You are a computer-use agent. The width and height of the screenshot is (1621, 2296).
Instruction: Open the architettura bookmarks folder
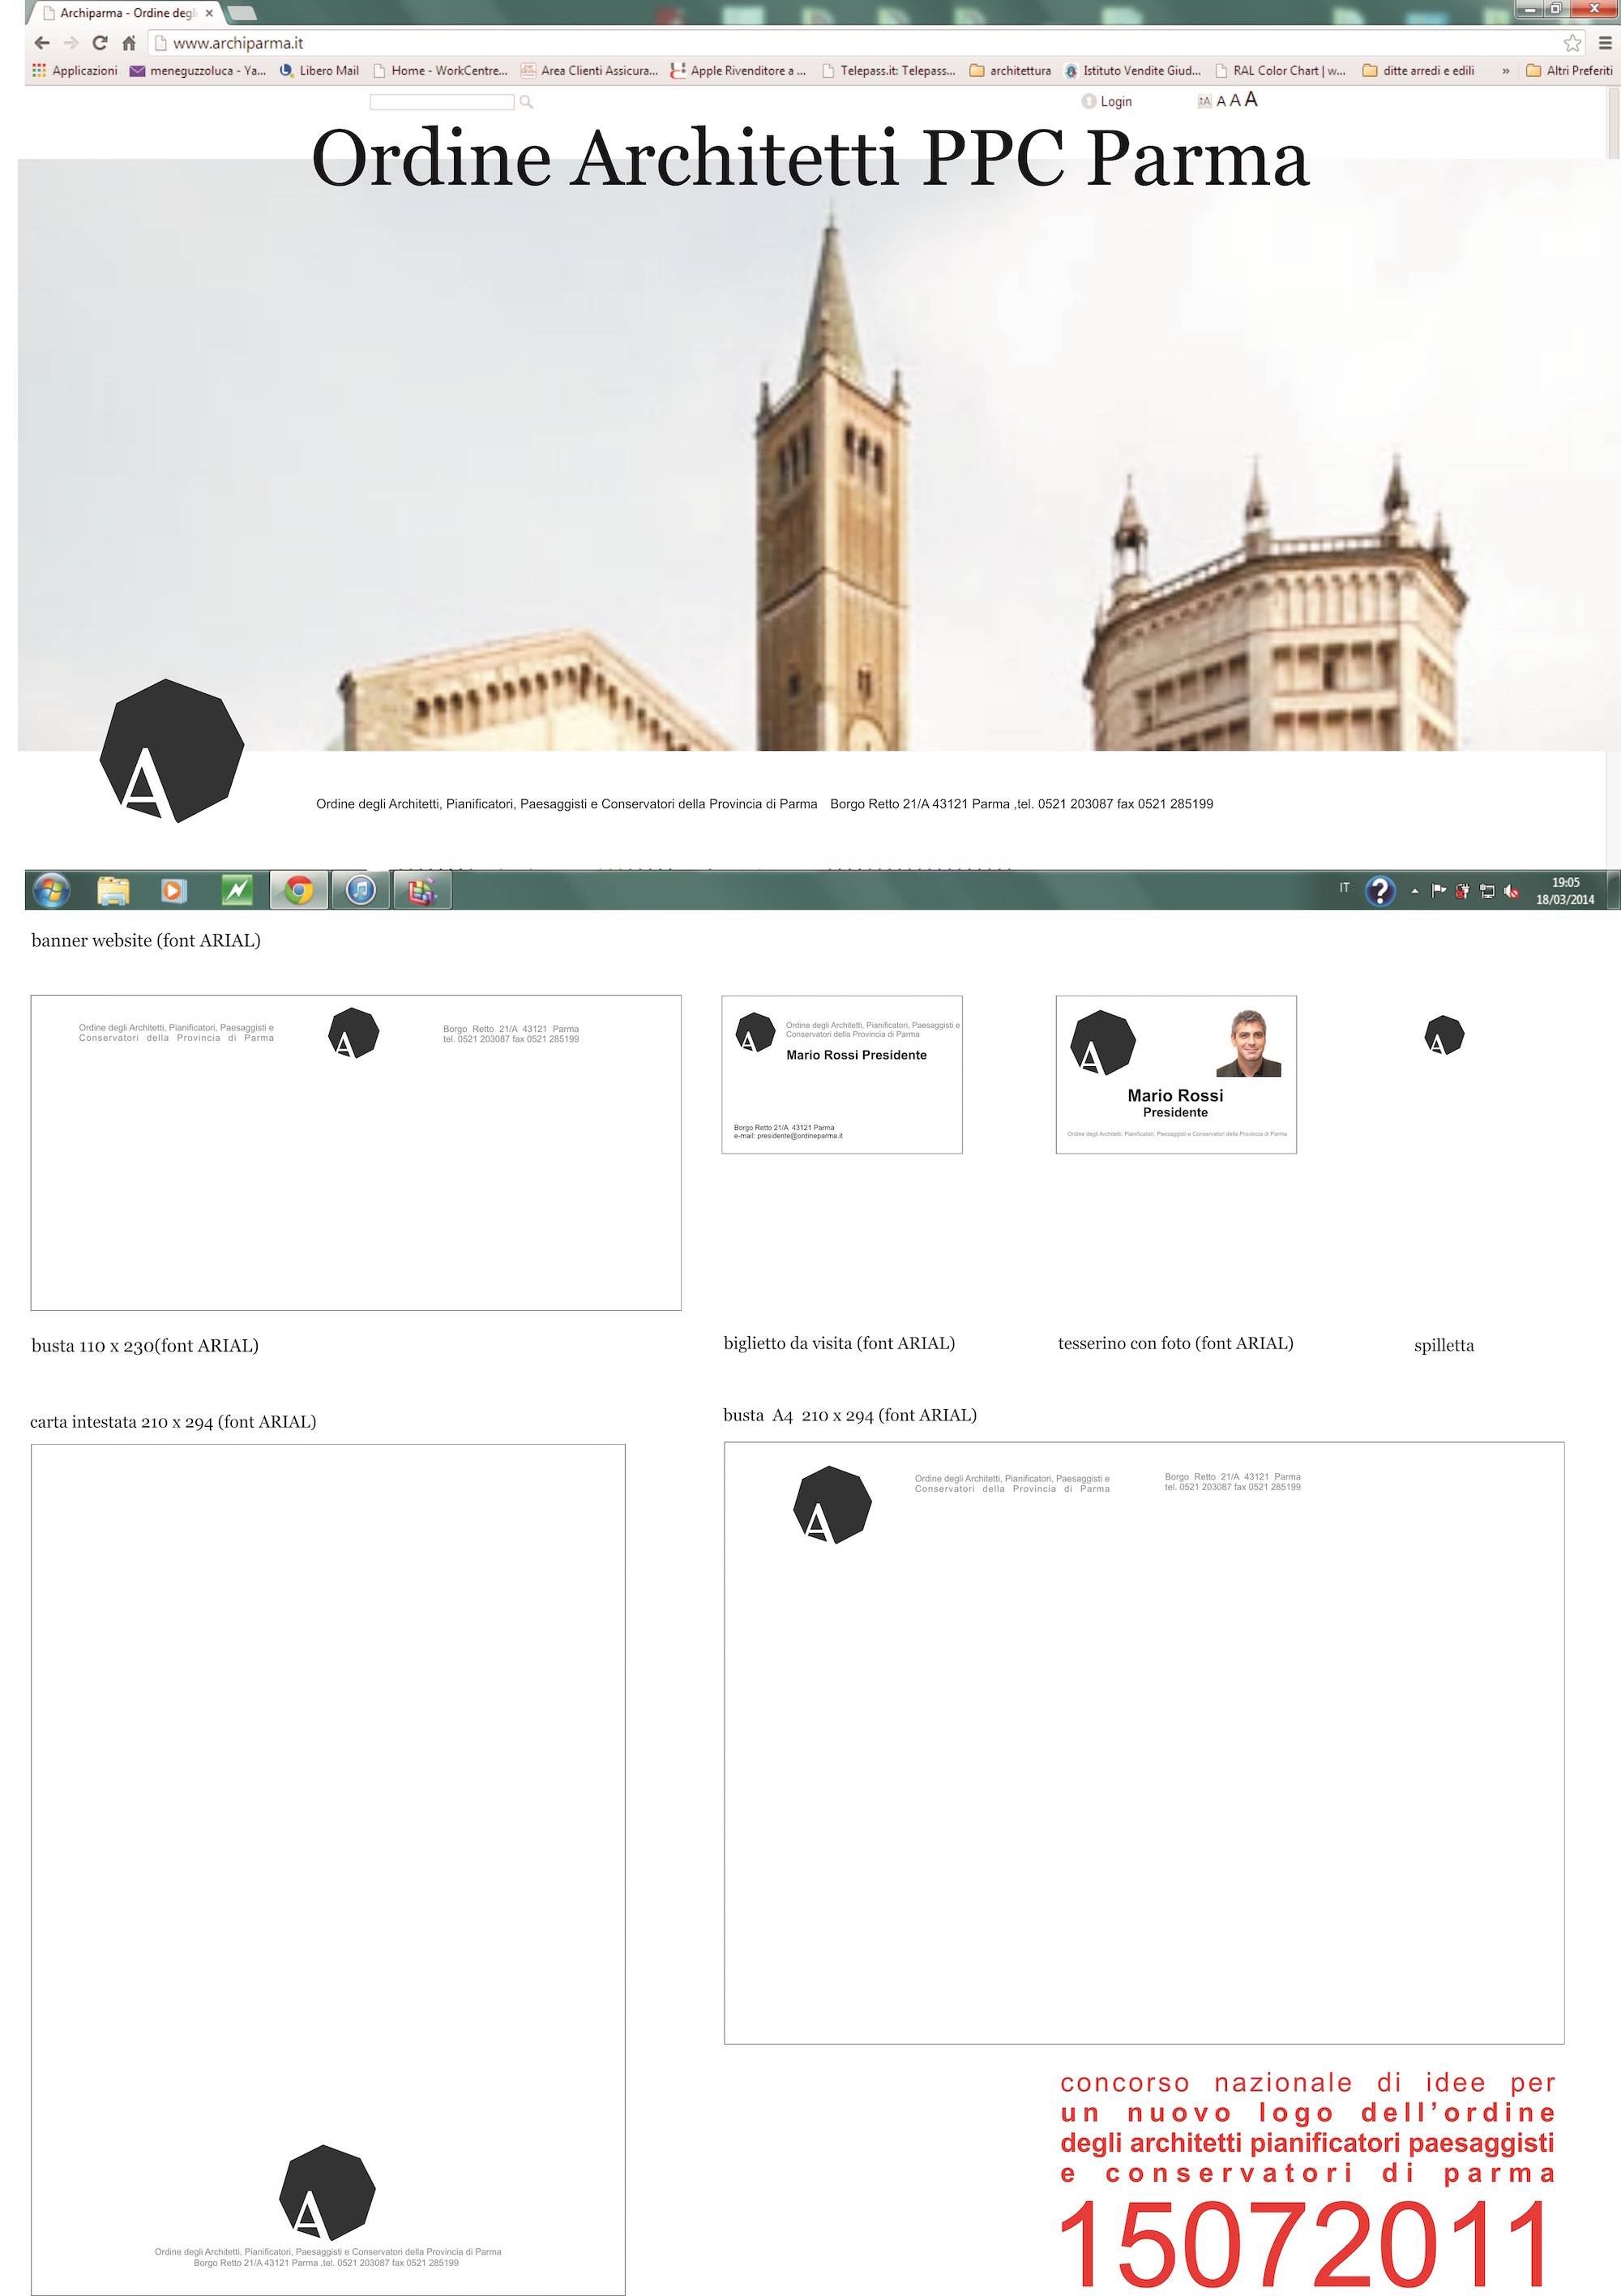point(1010,71)
